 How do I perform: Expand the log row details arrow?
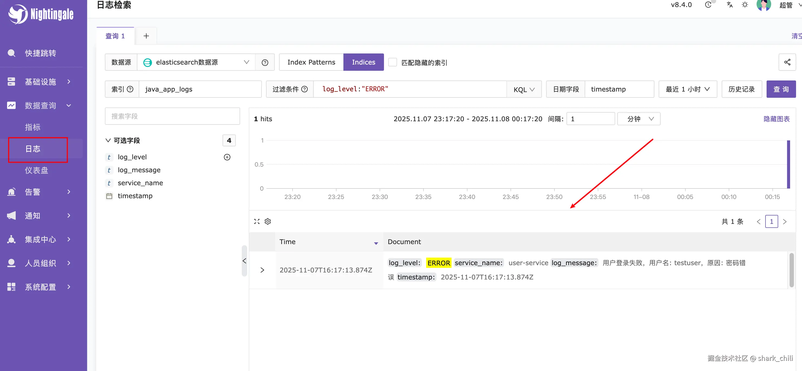click(262, 270)
